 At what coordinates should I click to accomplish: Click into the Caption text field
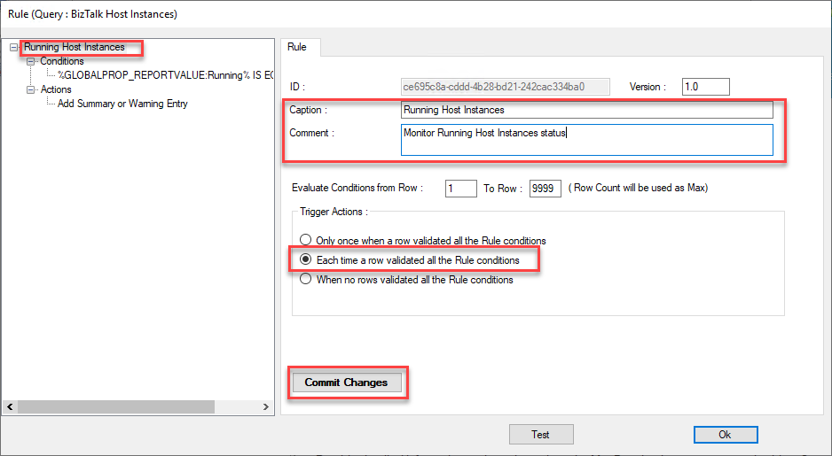(586, 111)
